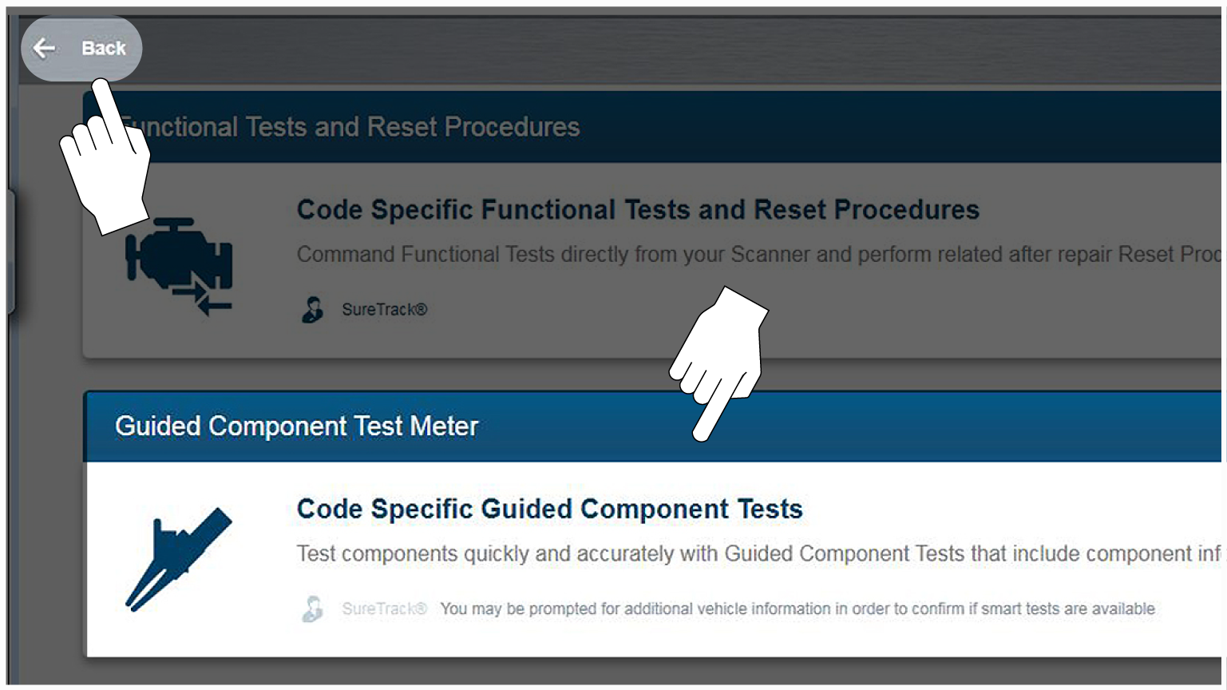Click SureTrack person icon in Functional Tests card
The height and width of the screenshot is (690, 1227).
[x=313, y=309]
